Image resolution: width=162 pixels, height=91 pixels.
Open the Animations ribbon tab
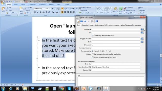point(32,5)
